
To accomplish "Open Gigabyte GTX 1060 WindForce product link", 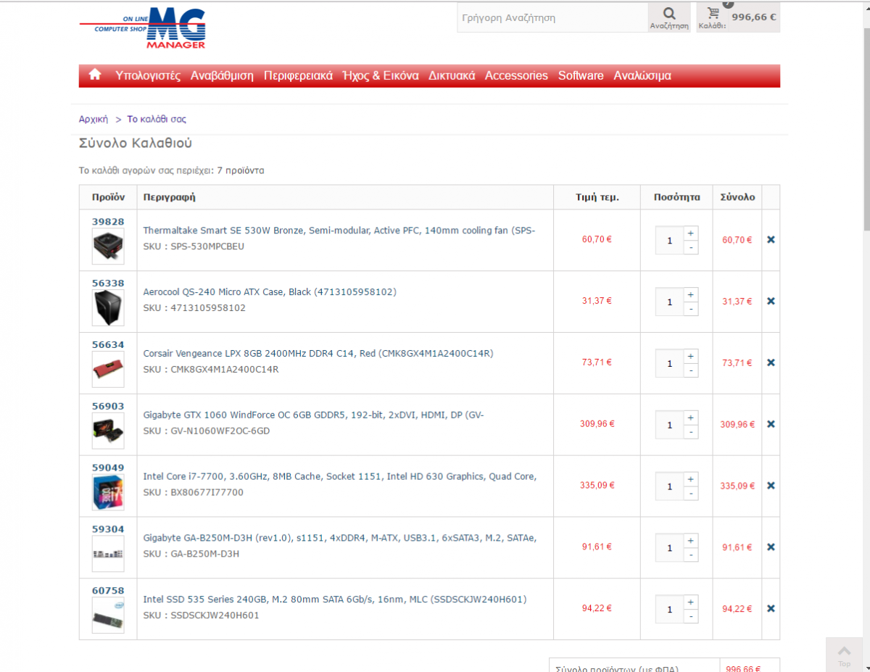I will click(x=313, y=415).
